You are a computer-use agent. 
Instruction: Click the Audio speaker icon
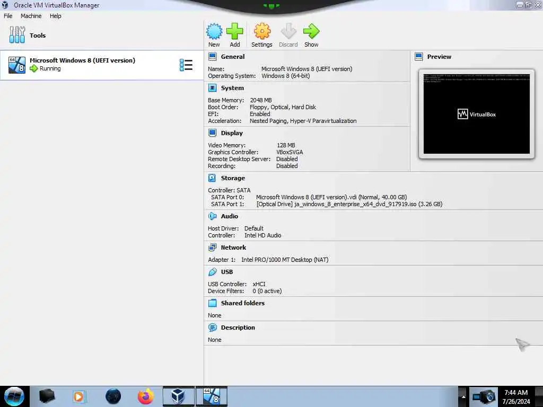coord(212,216)
